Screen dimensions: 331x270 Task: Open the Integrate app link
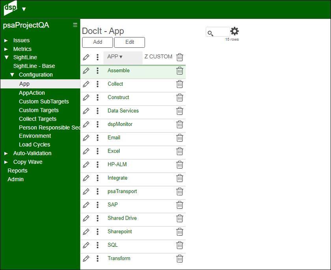click(117, 178)
